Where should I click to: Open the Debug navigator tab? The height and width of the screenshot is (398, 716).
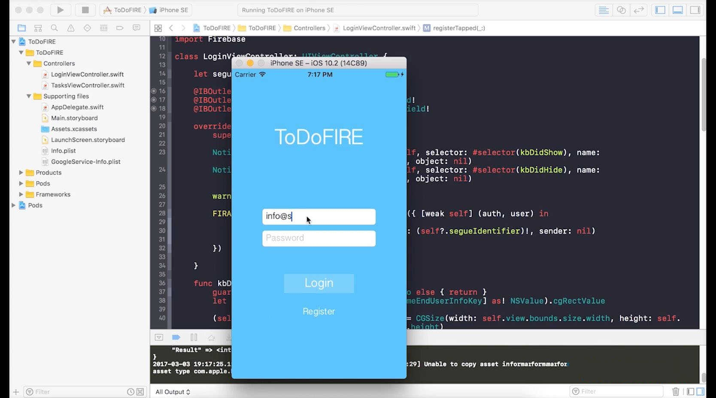coord(103,28)
